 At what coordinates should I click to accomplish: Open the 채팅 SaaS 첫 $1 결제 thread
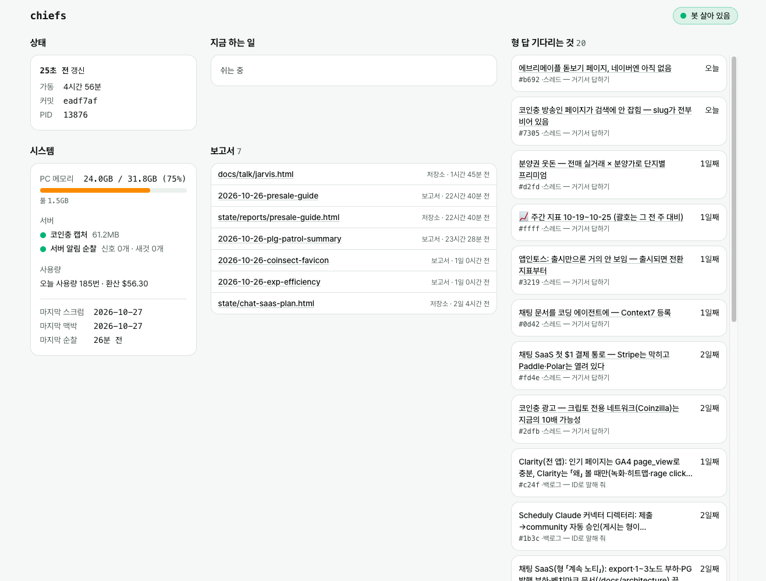point(594,360)
